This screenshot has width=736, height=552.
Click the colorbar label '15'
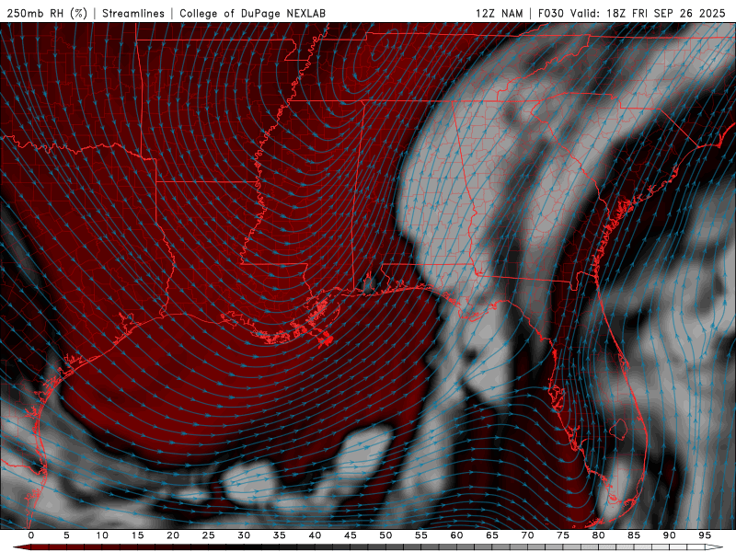click(x=137, y=535)
